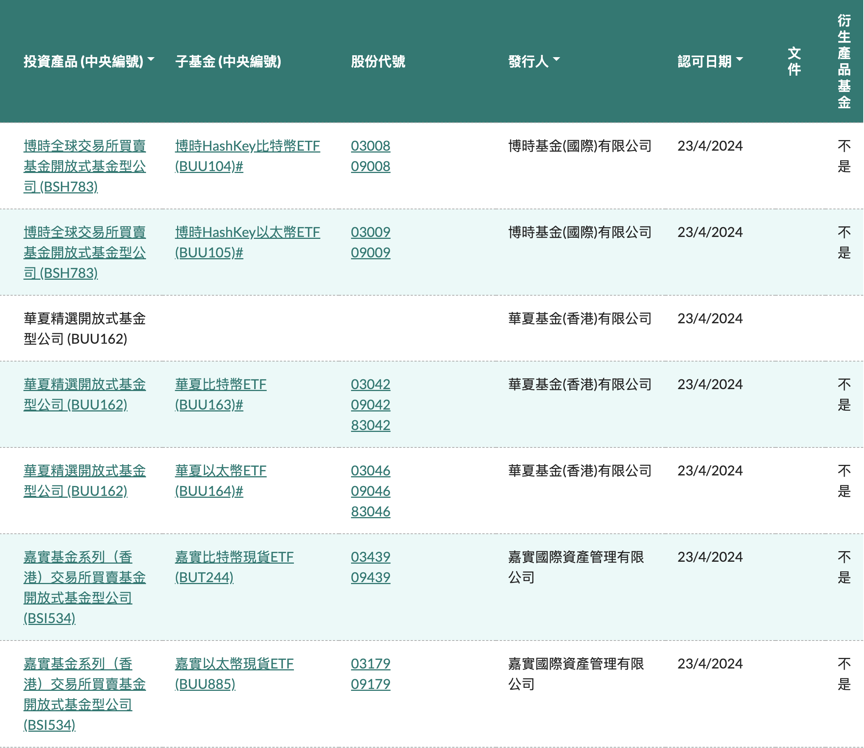
Task: Select 衍生產品基金 column header
Action: pyautogui.click(x=844, y=61)
